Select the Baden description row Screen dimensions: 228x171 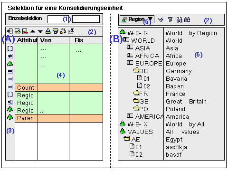[175, 86]
